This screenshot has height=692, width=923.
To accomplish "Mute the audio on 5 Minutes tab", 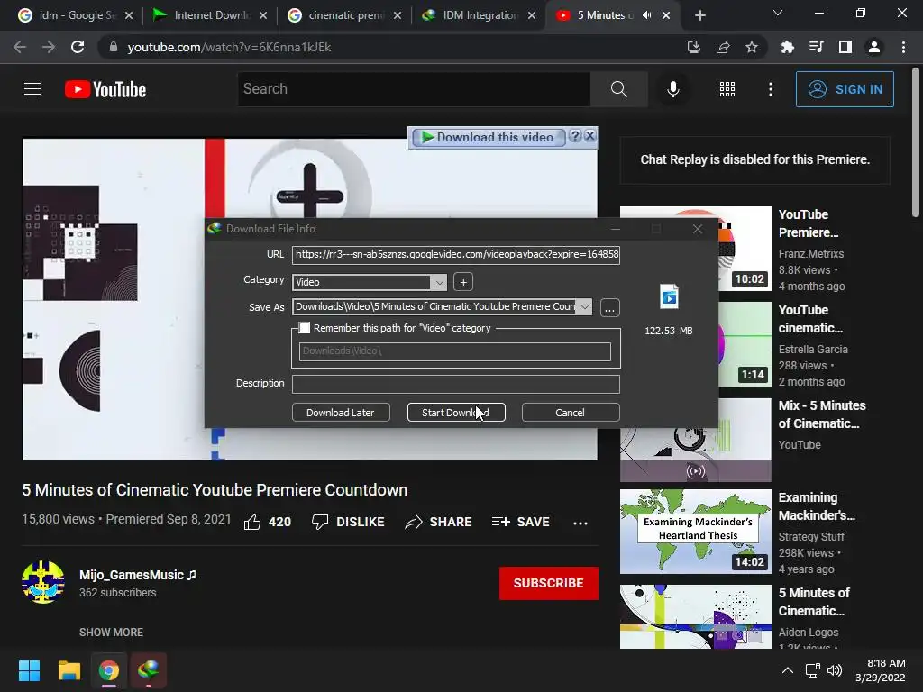I will click(x=647, y=15).
